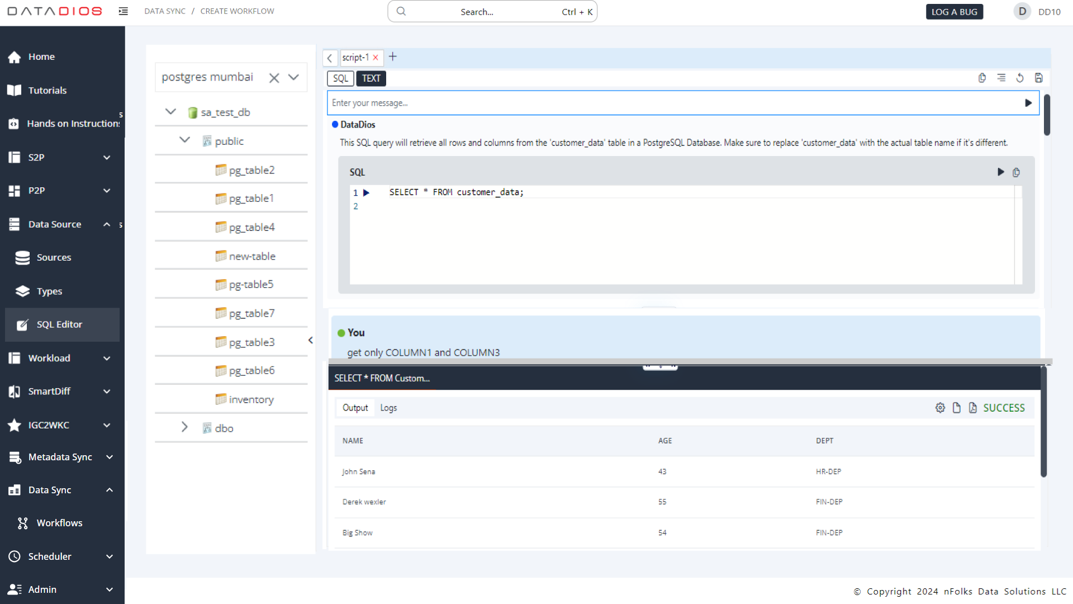Screen dimensions: 1073x604
Task: Open the user avatar D
Action: point(1022,11)
